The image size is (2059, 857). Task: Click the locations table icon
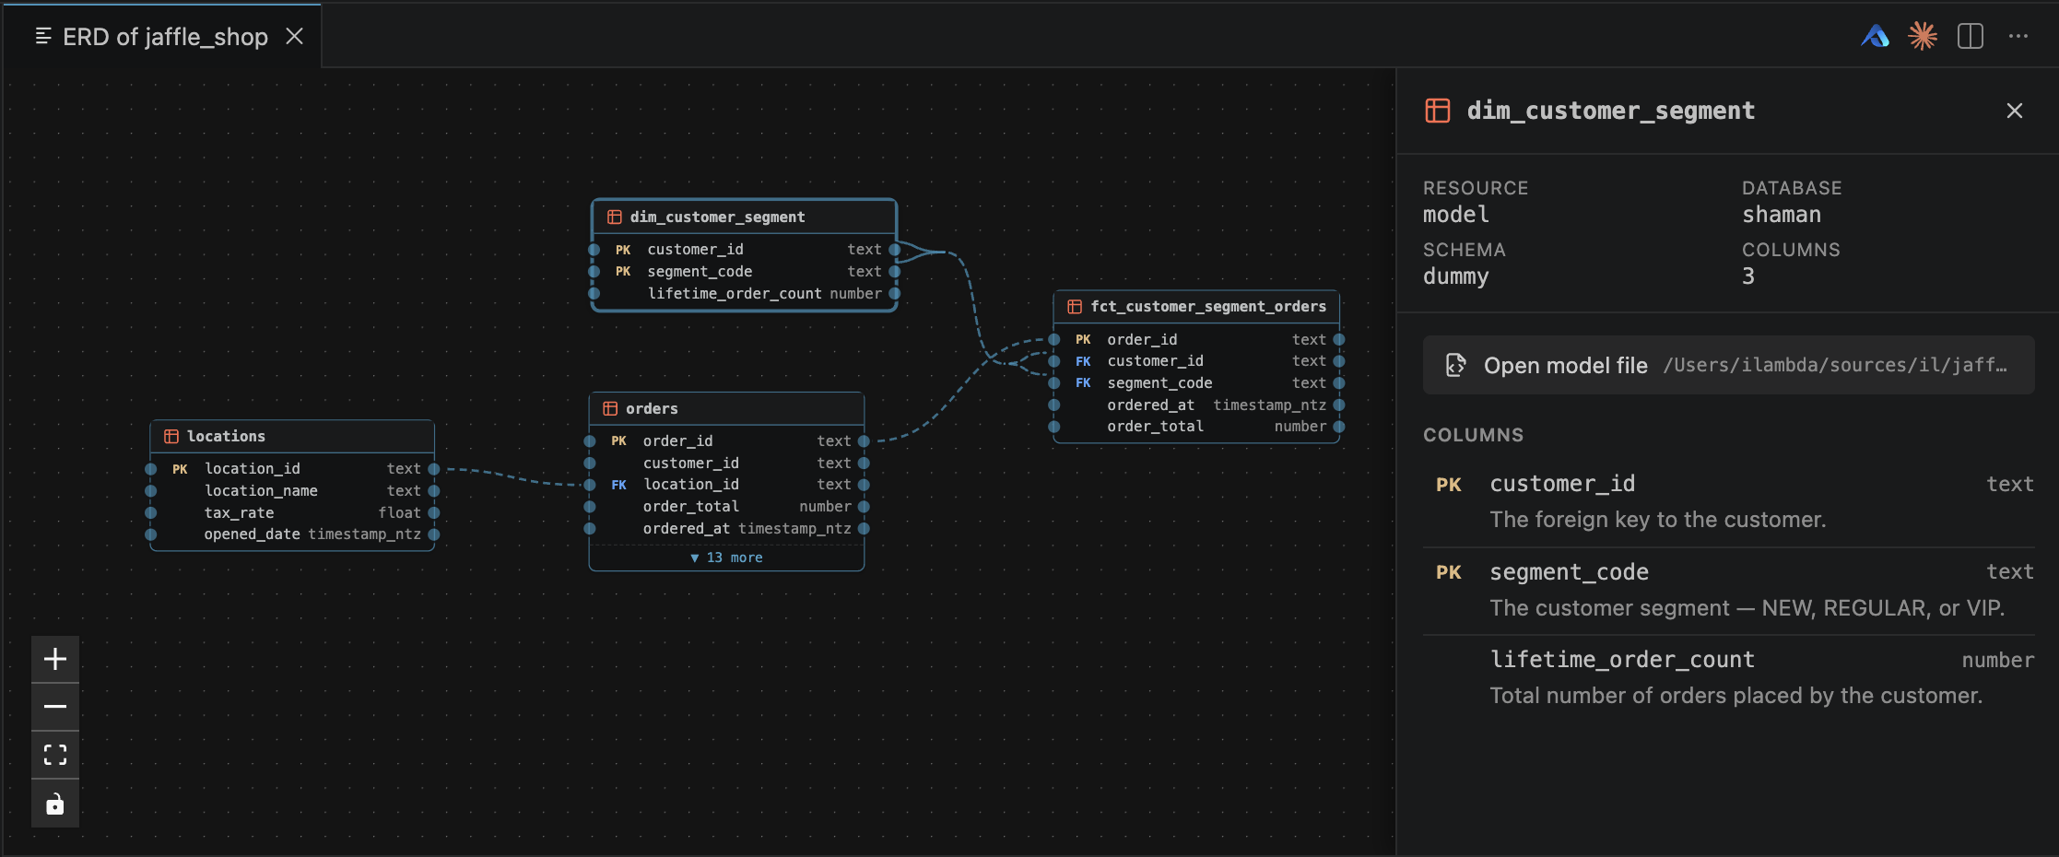coord(171,436)
